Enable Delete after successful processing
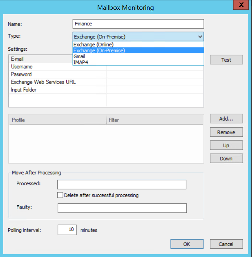 [x=60, y=195]
